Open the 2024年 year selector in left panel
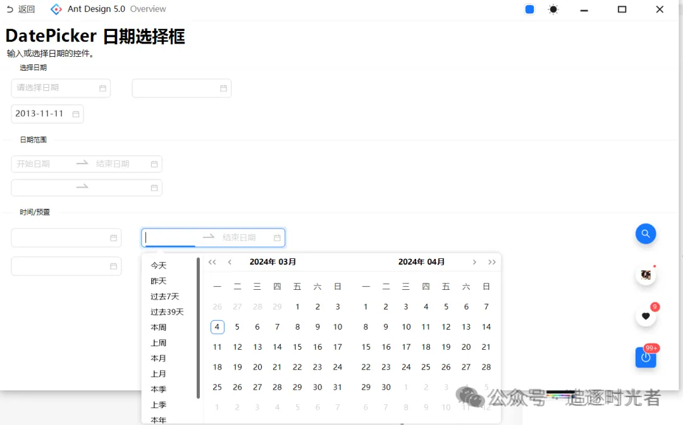 tap(262, 262)
